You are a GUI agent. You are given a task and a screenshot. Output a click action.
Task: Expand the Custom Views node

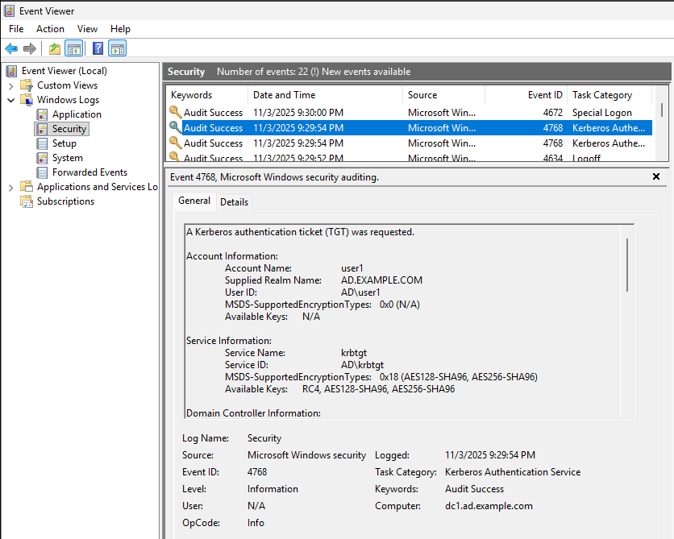tap(10, 85)
